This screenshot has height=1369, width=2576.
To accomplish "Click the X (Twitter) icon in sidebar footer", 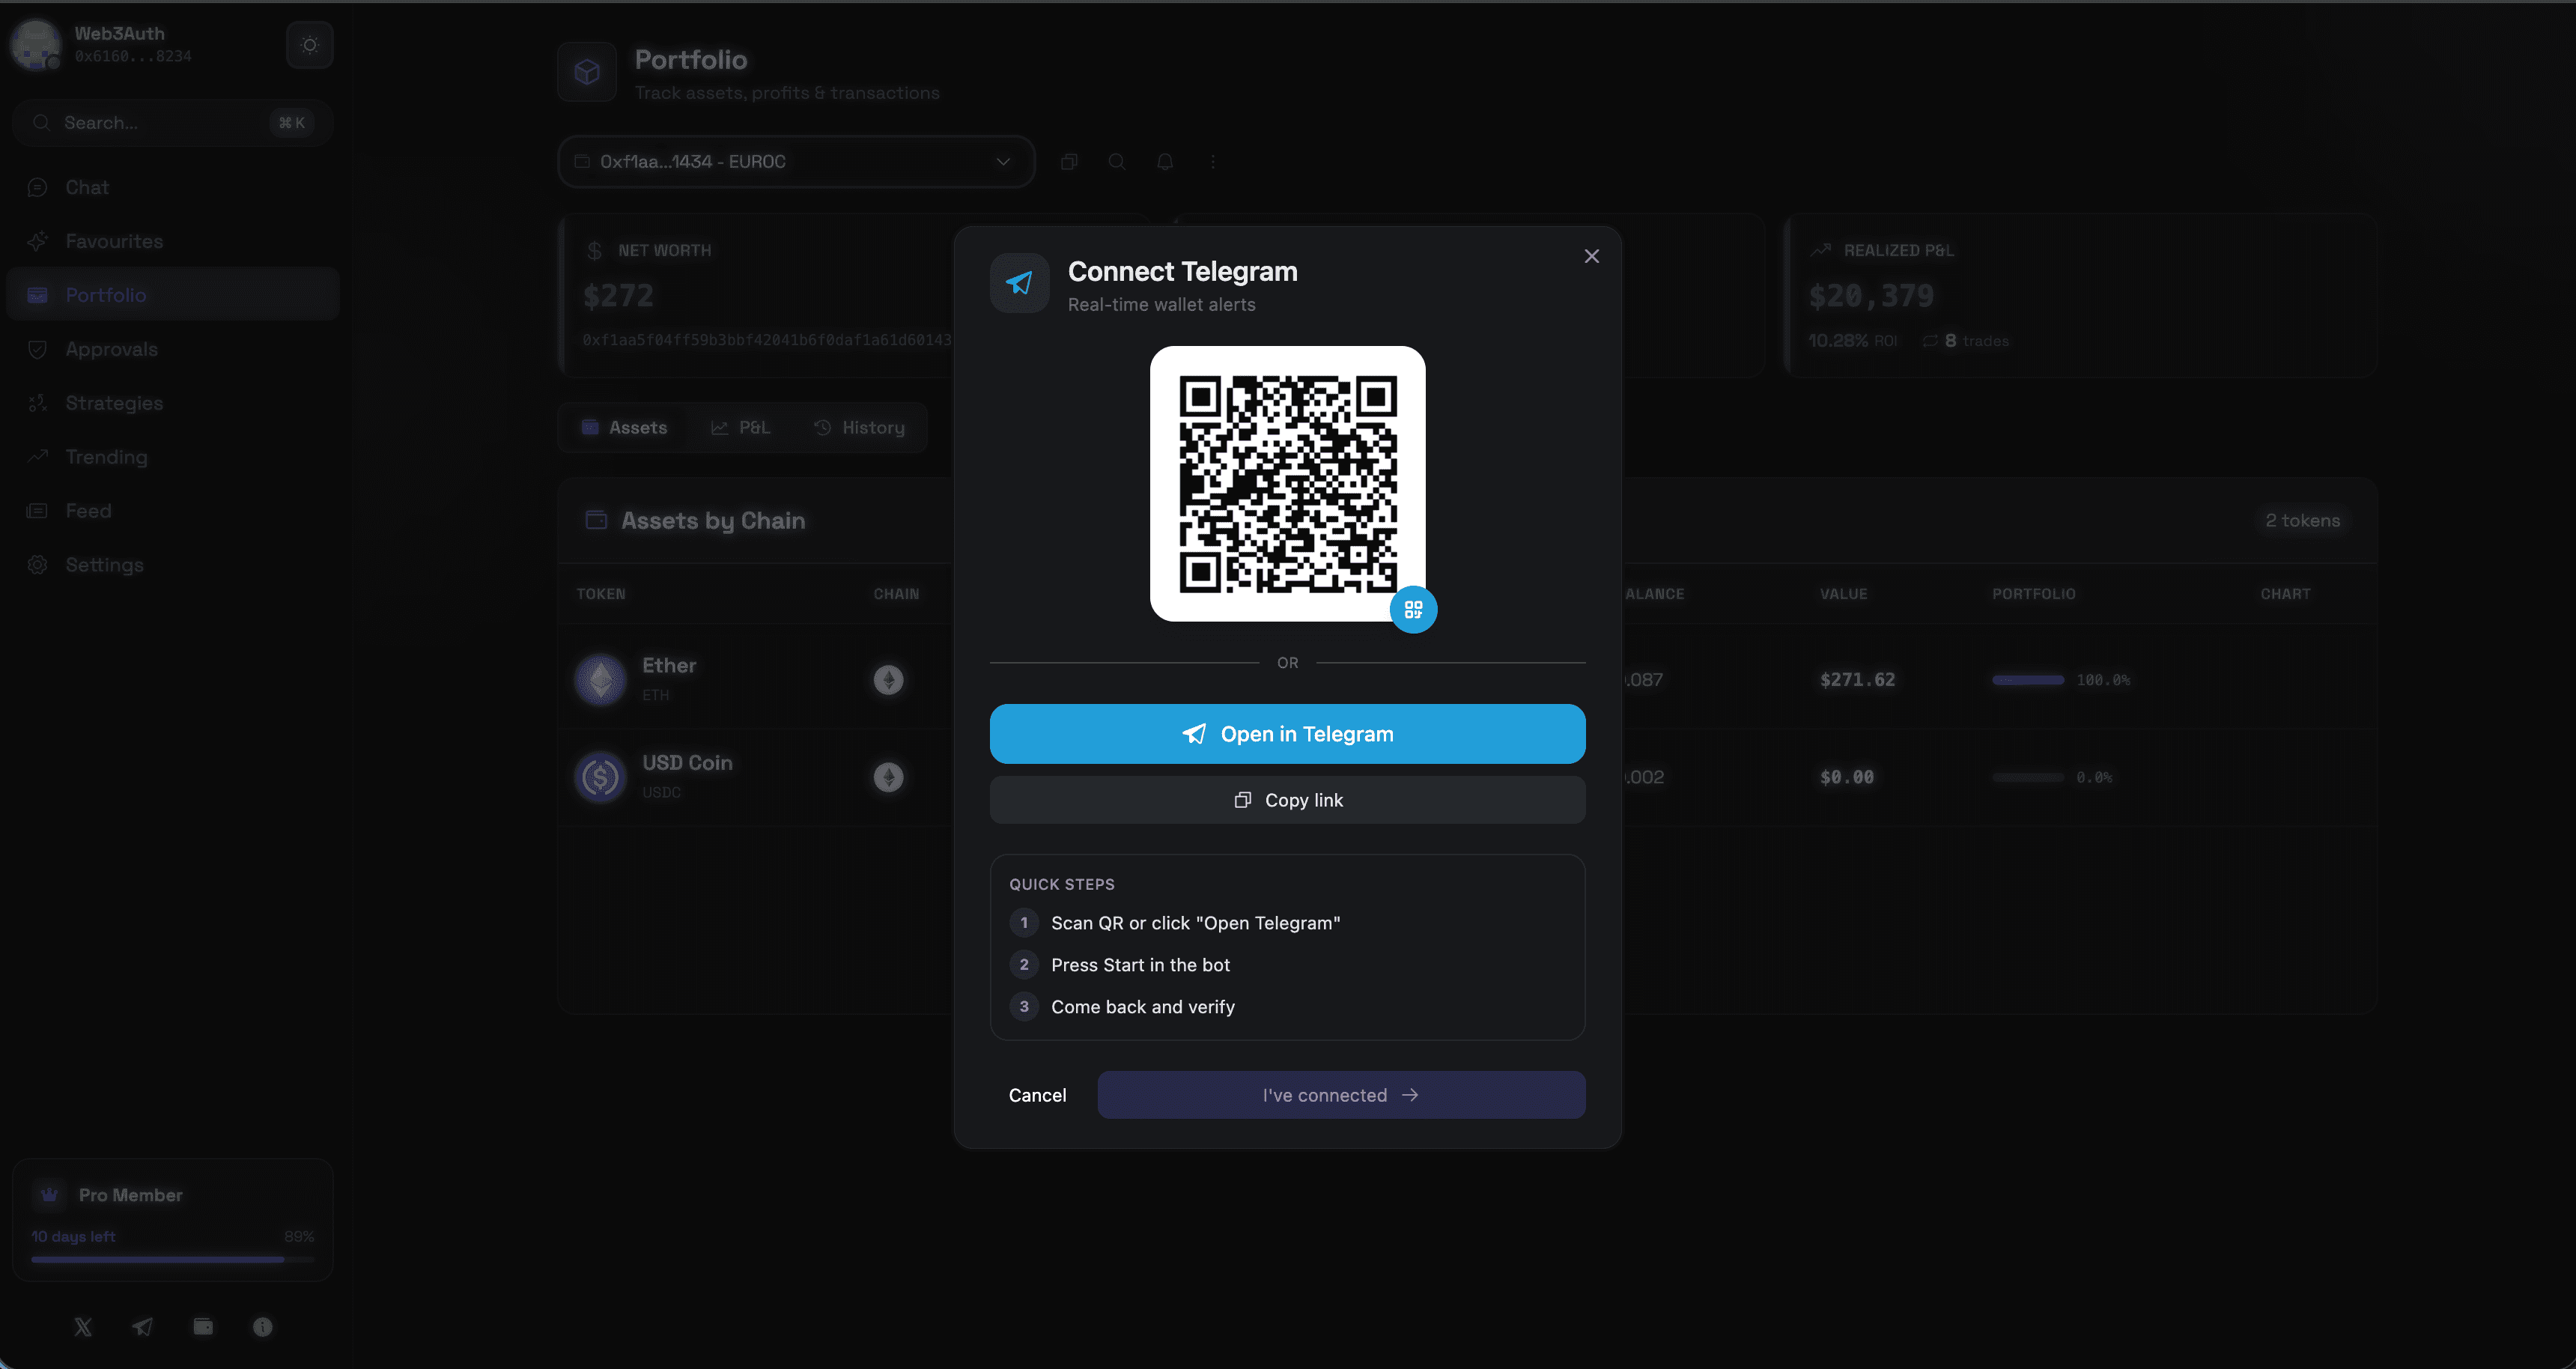I will coord(83,1327).
